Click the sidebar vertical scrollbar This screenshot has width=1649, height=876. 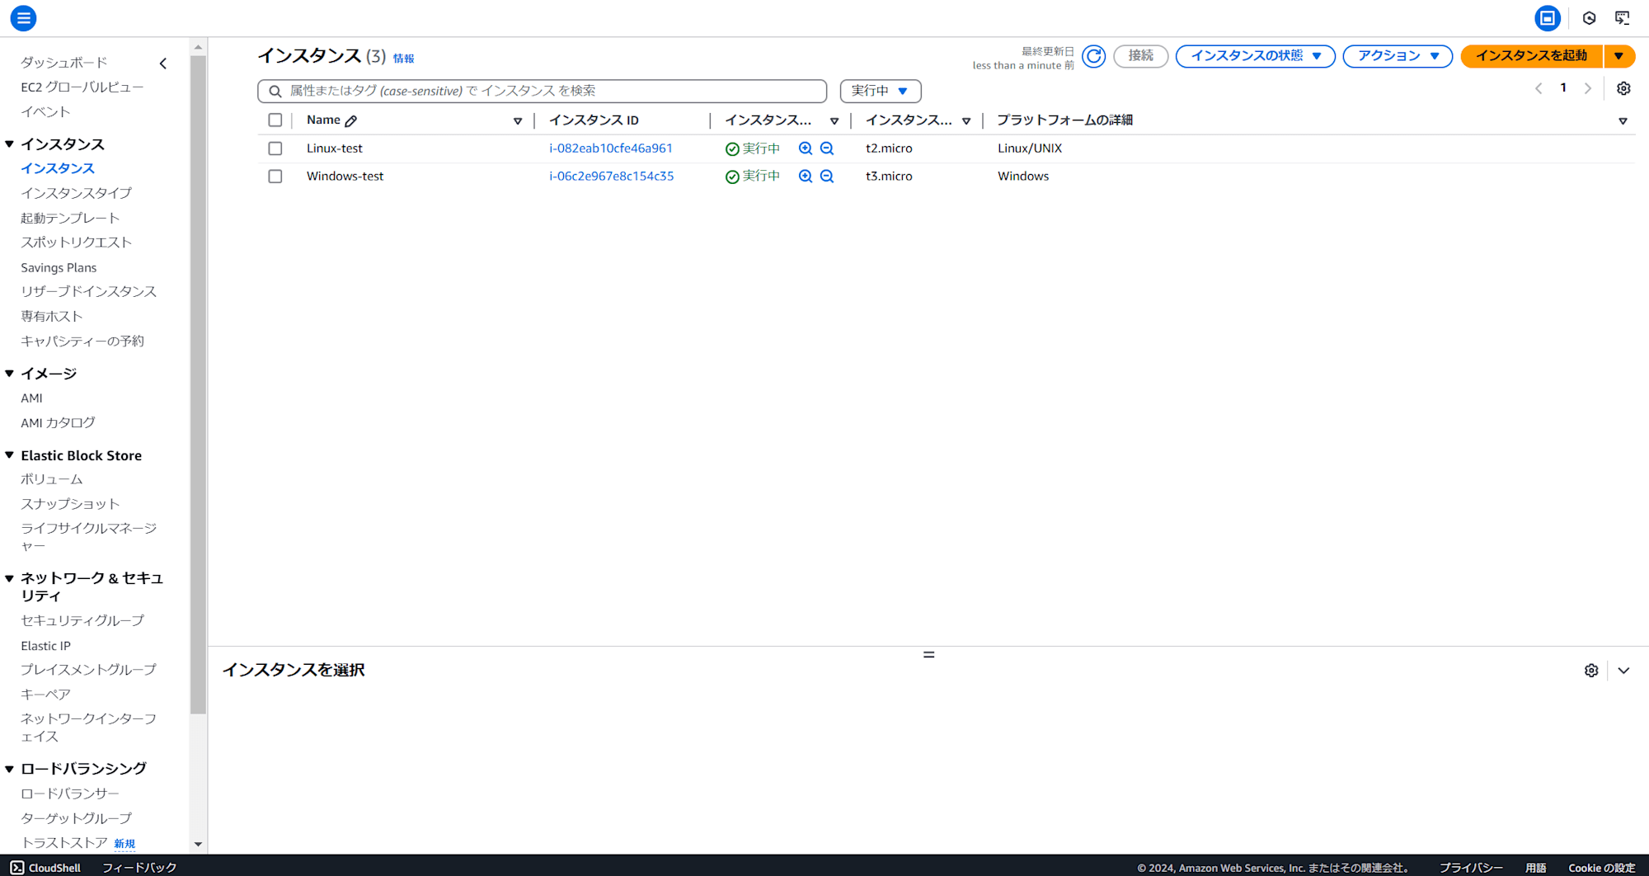pos(198,384)
